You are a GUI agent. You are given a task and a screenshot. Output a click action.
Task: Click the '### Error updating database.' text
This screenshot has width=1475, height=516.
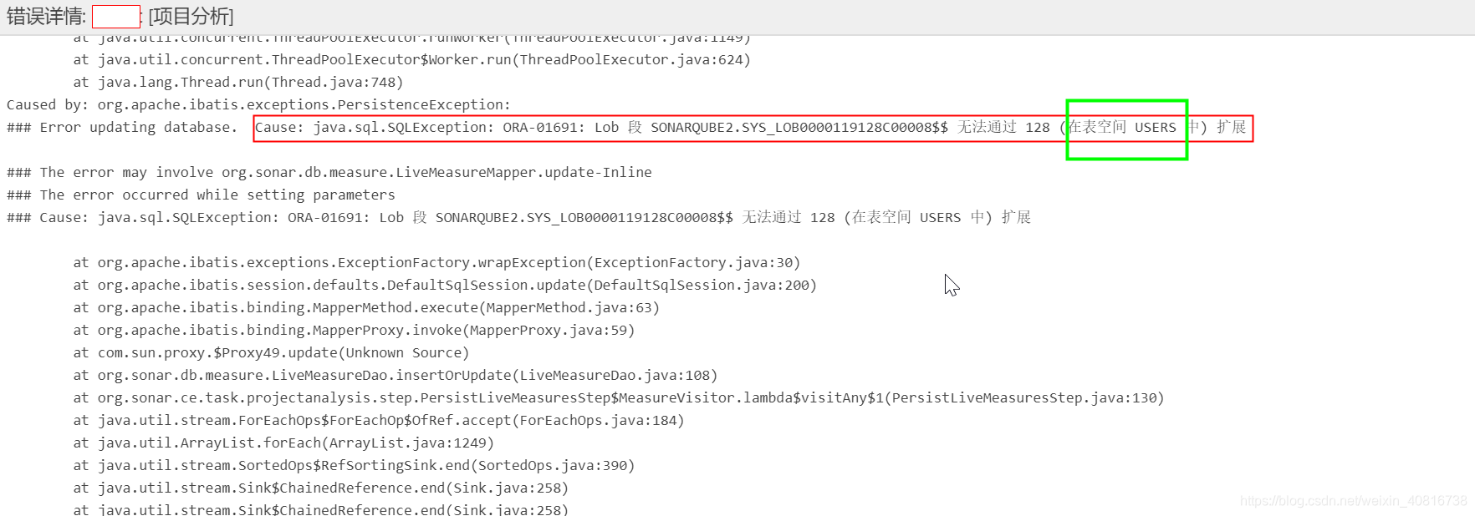pos(122,128)
